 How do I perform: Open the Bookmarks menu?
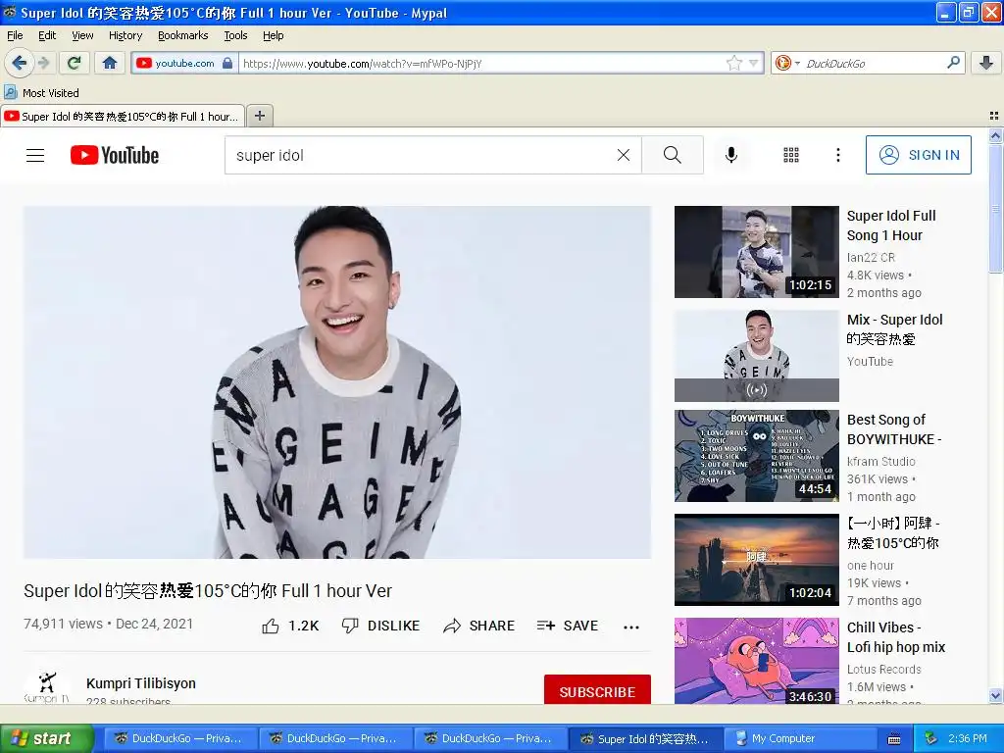point(183,35)
